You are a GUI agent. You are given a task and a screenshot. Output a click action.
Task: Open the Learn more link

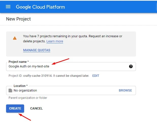(55, 41)
